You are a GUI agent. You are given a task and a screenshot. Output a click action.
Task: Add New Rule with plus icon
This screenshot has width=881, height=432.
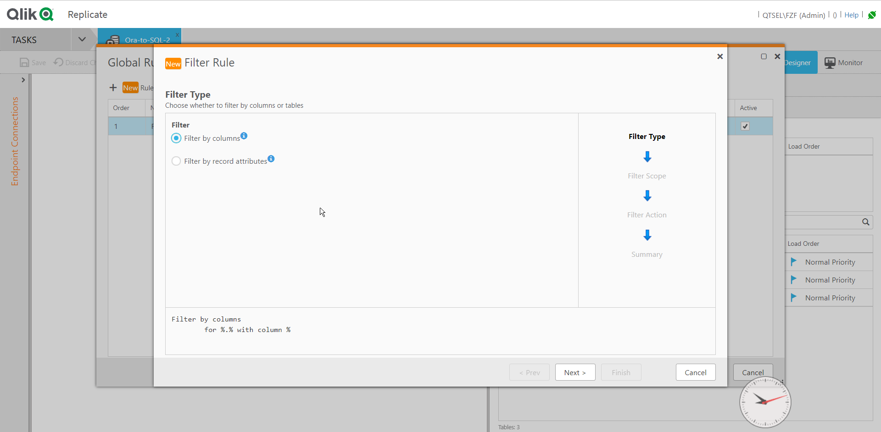point(113,88)
